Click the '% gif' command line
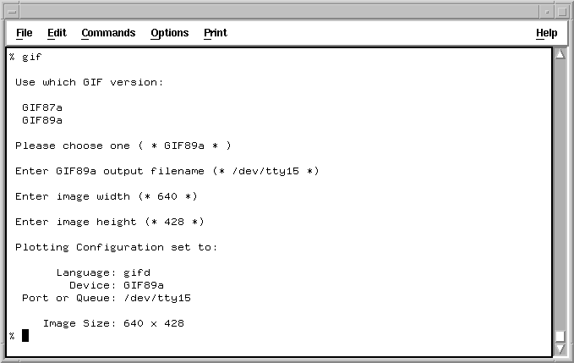Image resolution: width=574 pixels, height=363 pixels. click(25, 57)
